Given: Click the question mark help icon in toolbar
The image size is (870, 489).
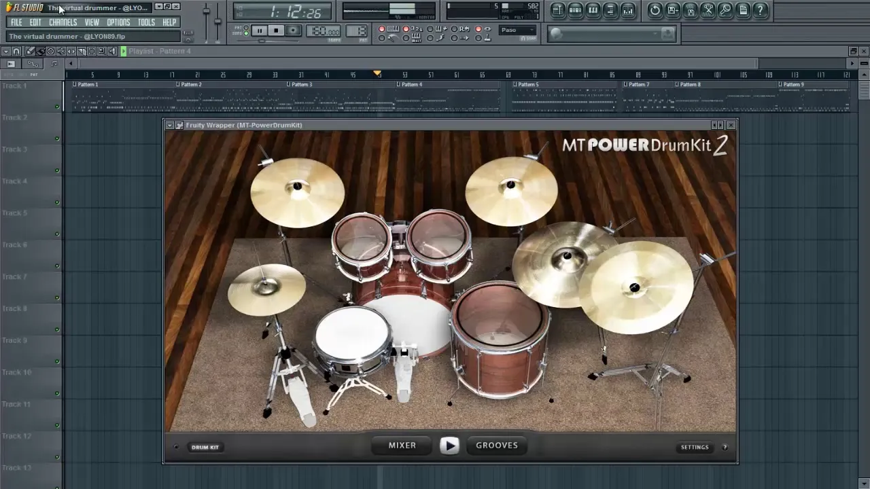Looking at the screenshot, I should [761, 10].
